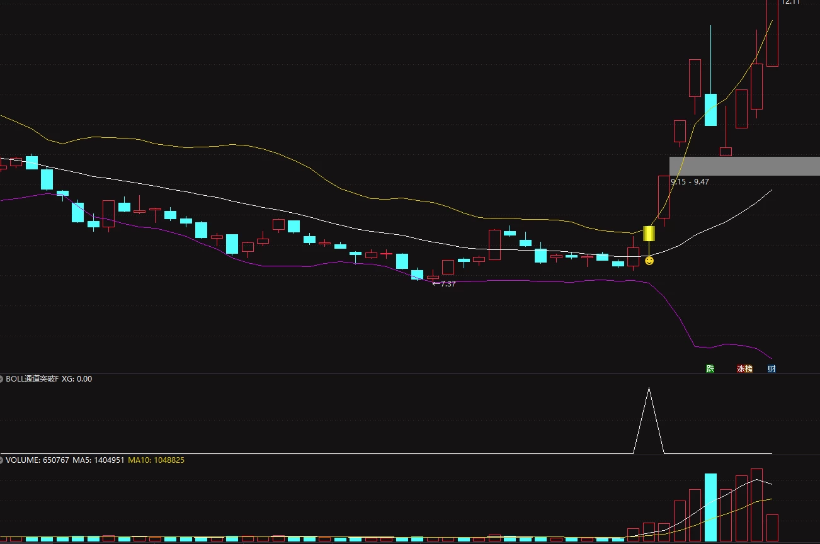Click the XG: 0.00 value

pos(77,379)
